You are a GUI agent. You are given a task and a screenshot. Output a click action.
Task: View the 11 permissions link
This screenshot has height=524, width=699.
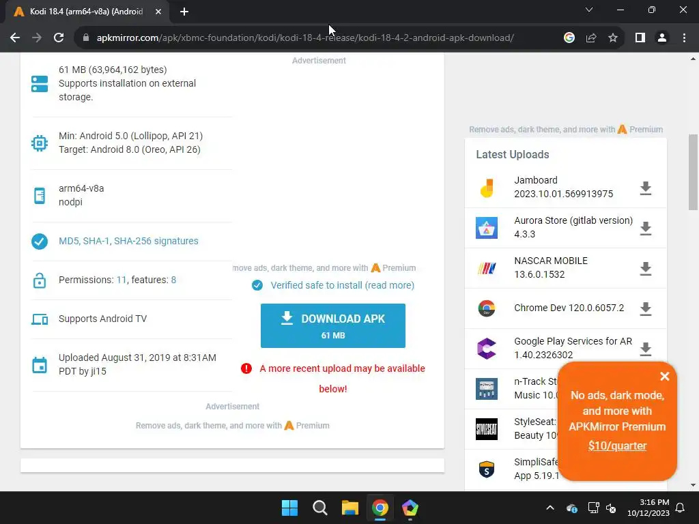click(122, 280)
